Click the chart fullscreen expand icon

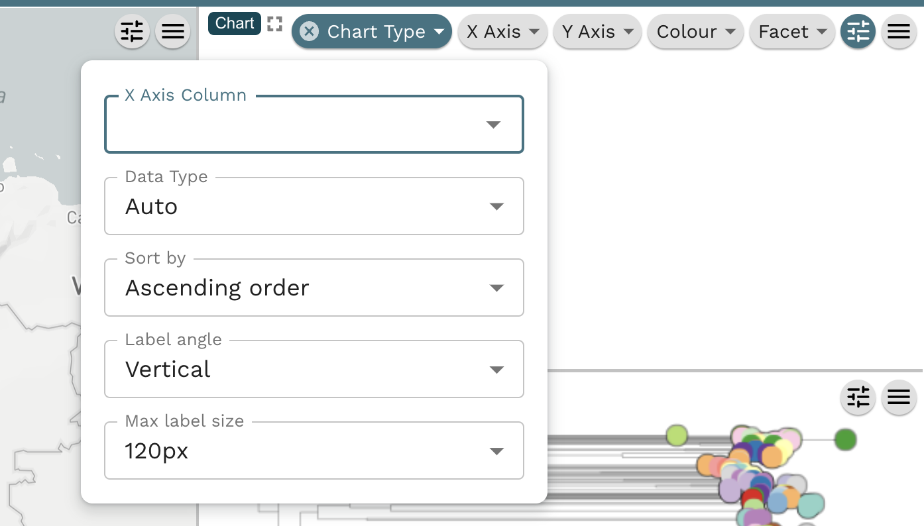274,24
